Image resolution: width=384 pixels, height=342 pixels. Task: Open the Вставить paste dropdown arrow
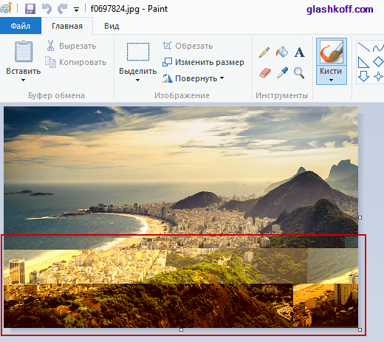pos(23,80)
